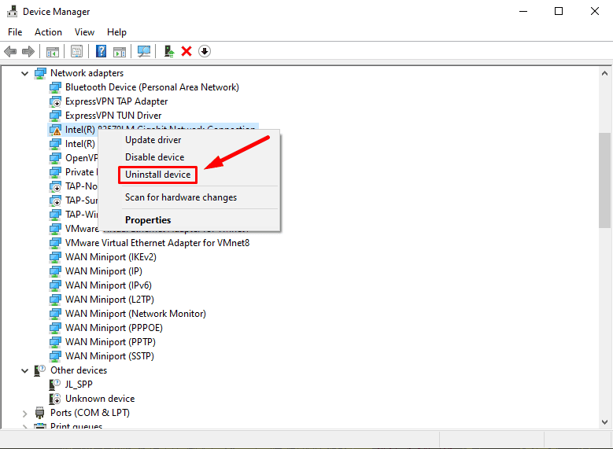Collapse the Other devices category

tap(24, 370)
